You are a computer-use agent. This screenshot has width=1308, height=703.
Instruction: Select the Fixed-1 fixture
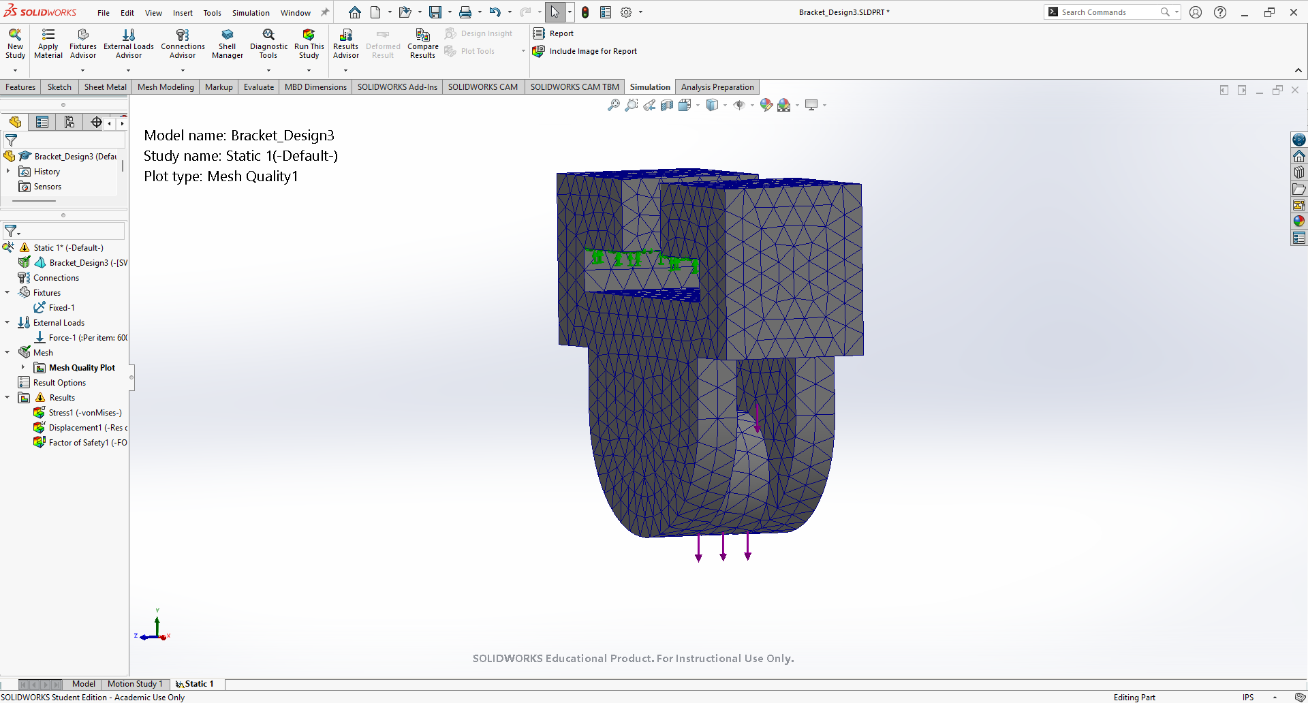coord(54,308)
